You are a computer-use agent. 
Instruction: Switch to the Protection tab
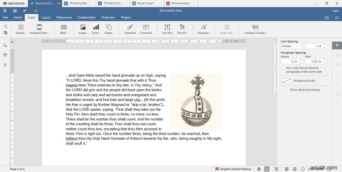108,18
